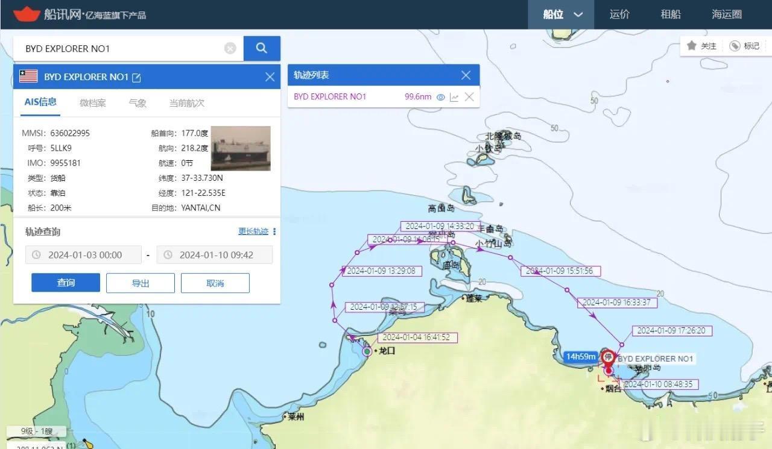772x449 pixels.
Task: Click the end time field 2024-01-10 09:42
Action: pos(215,255)
